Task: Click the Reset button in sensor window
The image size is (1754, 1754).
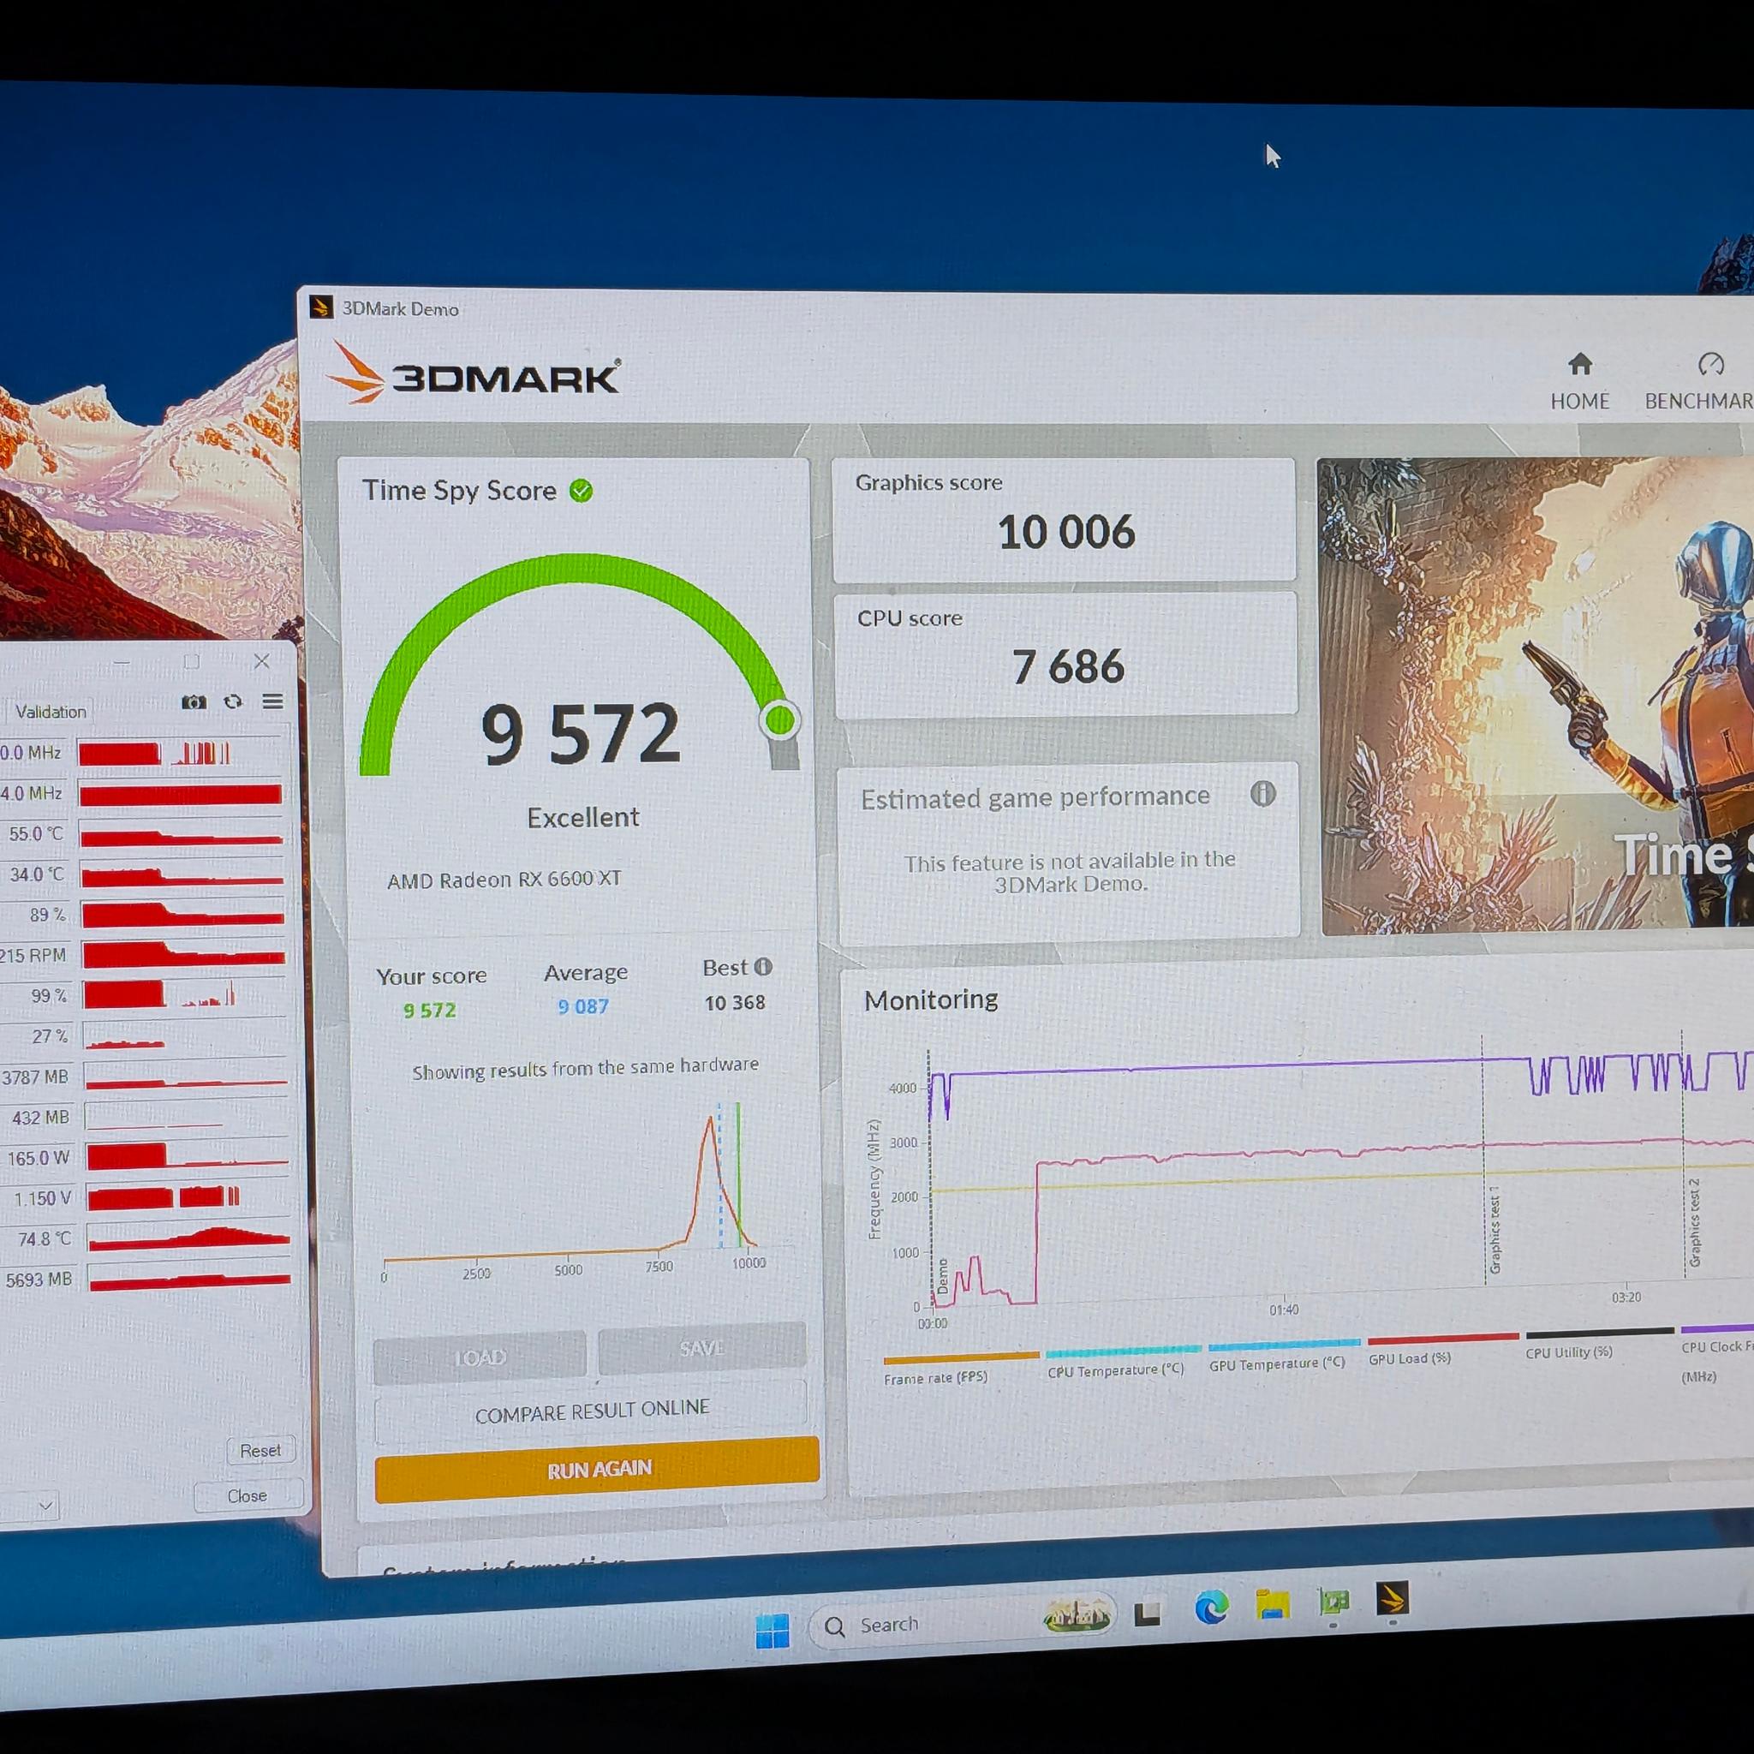Action: (x=260, y=1450)
